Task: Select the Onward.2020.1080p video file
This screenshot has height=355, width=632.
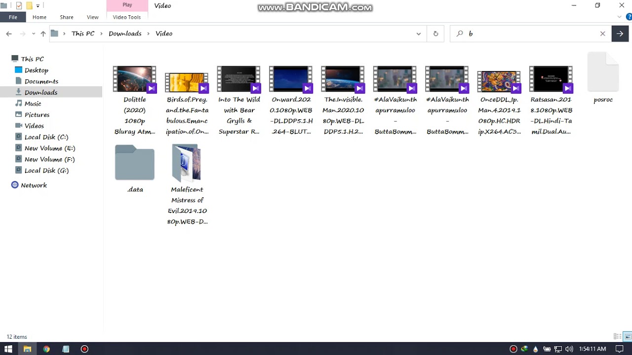Action: (291, 100)
